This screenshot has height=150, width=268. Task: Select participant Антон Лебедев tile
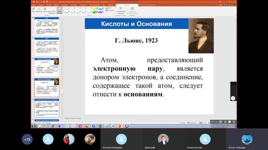[247, 139]
